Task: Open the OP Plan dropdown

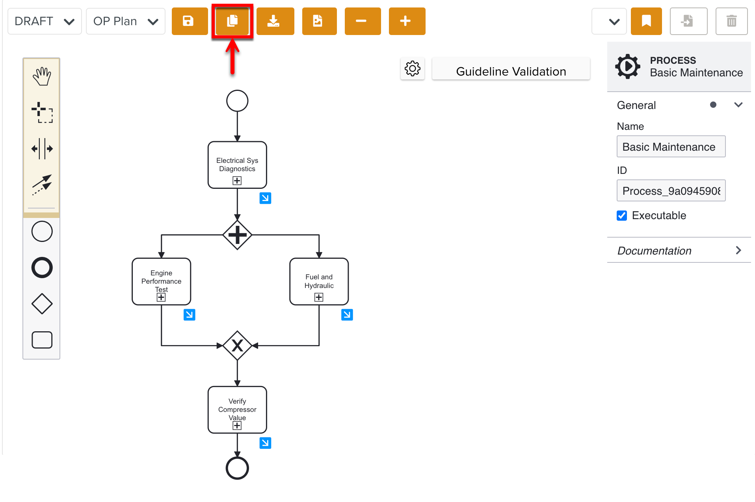Action: (x=125, y=21)
